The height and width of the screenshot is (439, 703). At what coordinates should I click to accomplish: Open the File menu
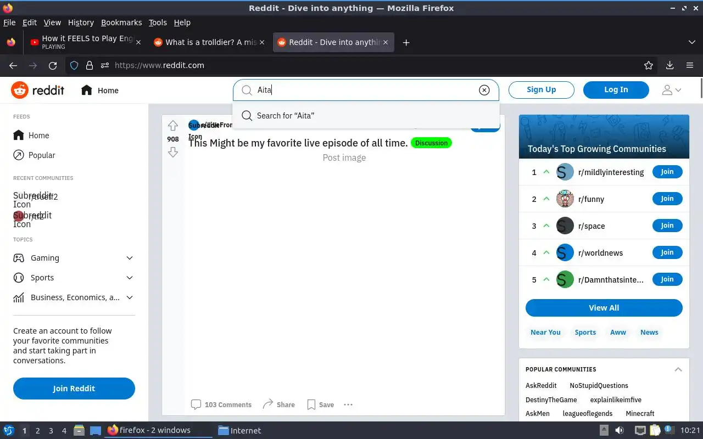(9, 22)
